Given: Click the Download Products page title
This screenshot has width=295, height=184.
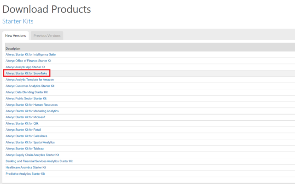Looking at the screenshot, I should click(x=47, y=9).
